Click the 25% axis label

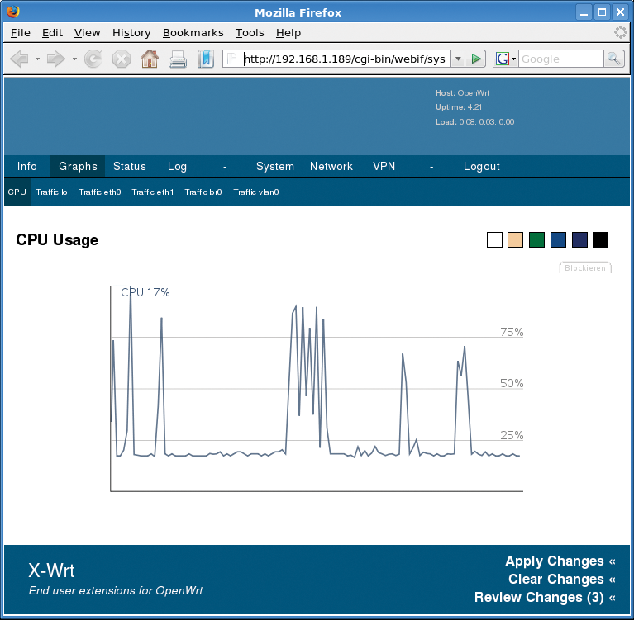(x=512, y=435)
